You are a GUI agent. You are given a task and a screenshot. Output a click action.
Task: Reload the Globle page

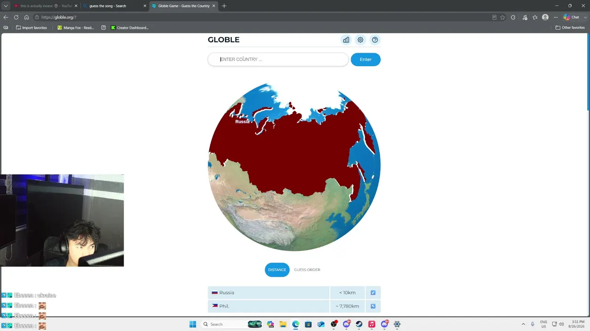click(x=16, y=17)
